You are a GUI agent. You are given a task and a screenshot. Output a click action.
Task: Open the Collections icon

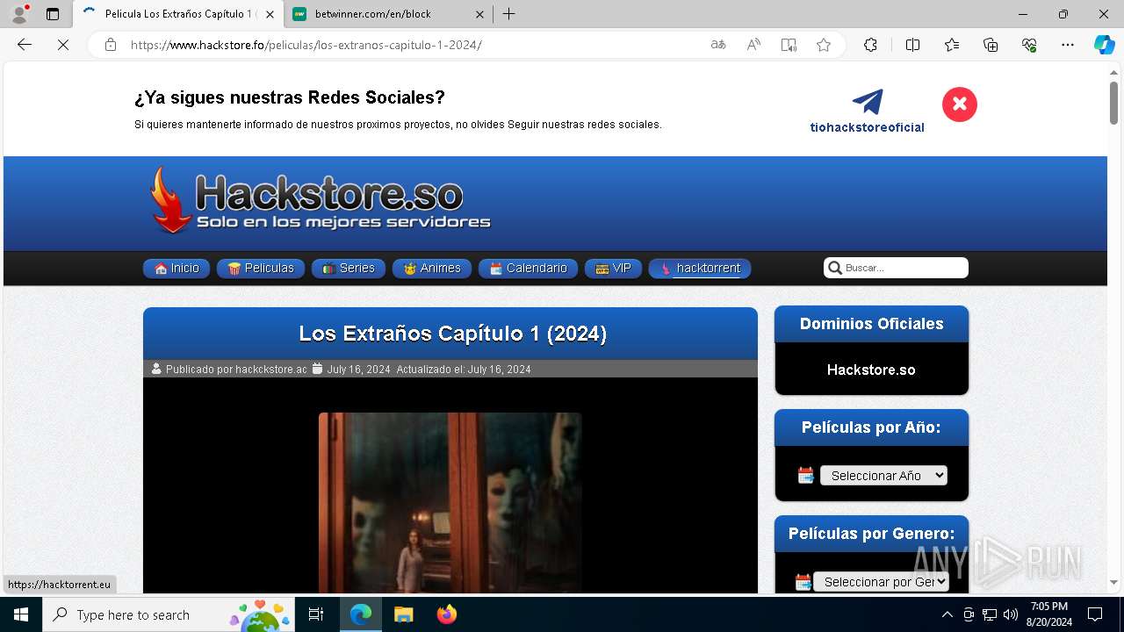pyautogui.click(x=991, y=45)
